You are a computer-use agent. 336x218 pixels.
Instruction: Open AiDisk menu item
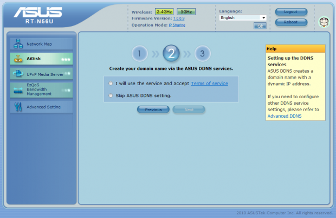coord(41,59)
